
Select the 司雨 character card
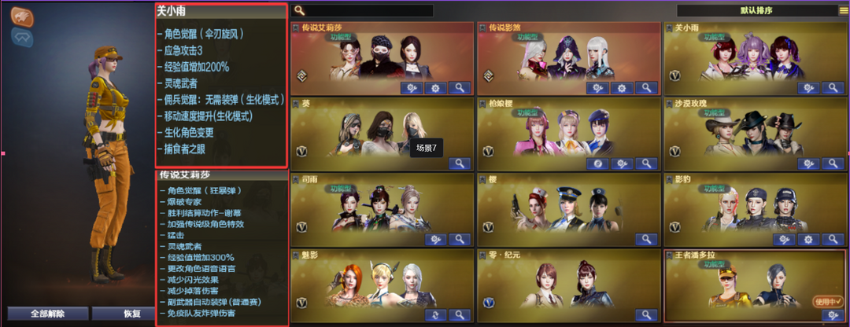point(382,210)
